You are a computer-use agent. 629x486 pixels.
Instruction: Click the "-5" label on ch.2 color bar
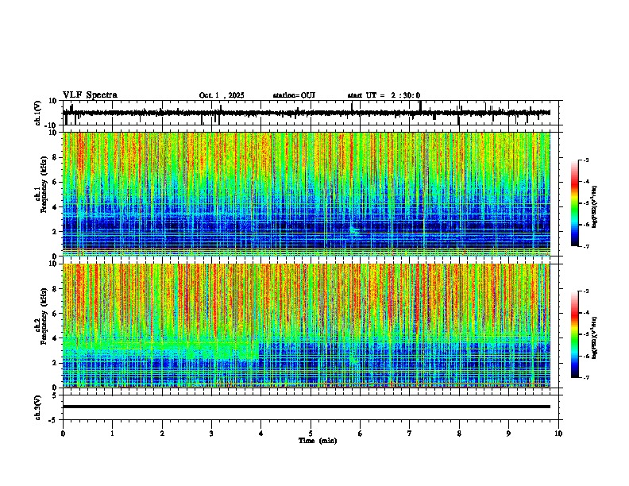pyautogui.click(x=585, y=334)
